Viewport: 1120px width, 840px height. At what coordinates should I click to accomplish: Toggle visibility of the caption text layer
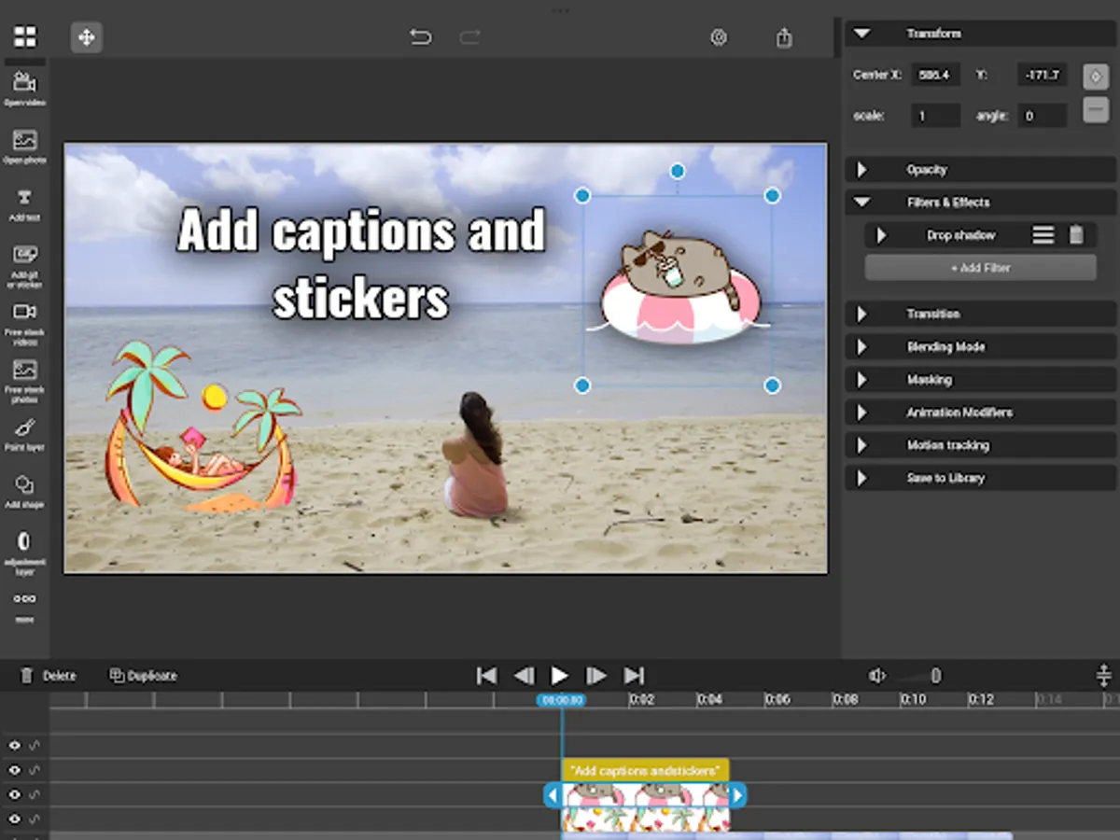[15, 770]
